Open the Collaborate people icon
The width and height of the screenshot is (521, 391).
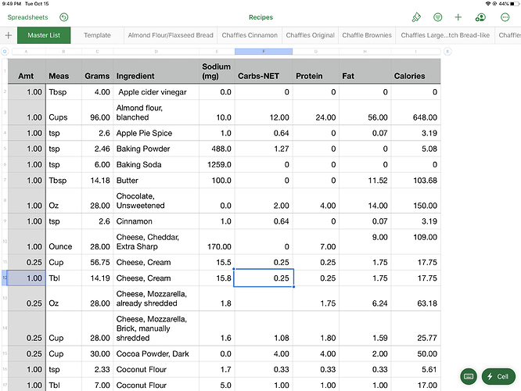pos(480,17)
